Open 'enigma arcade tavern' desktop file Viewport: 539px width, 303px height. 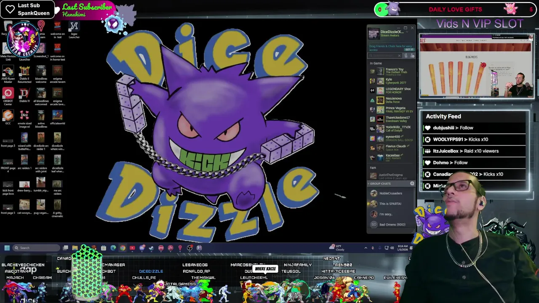click(57, 74)
